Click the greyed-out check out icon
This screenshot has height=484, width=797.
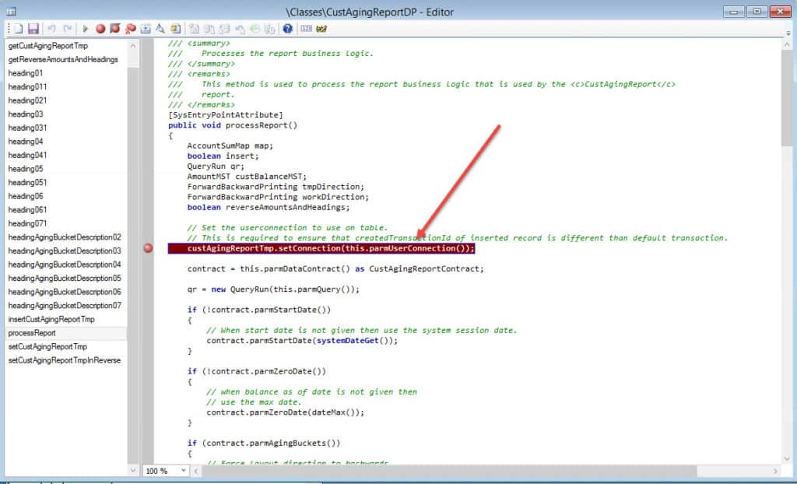tap(209, 29)
